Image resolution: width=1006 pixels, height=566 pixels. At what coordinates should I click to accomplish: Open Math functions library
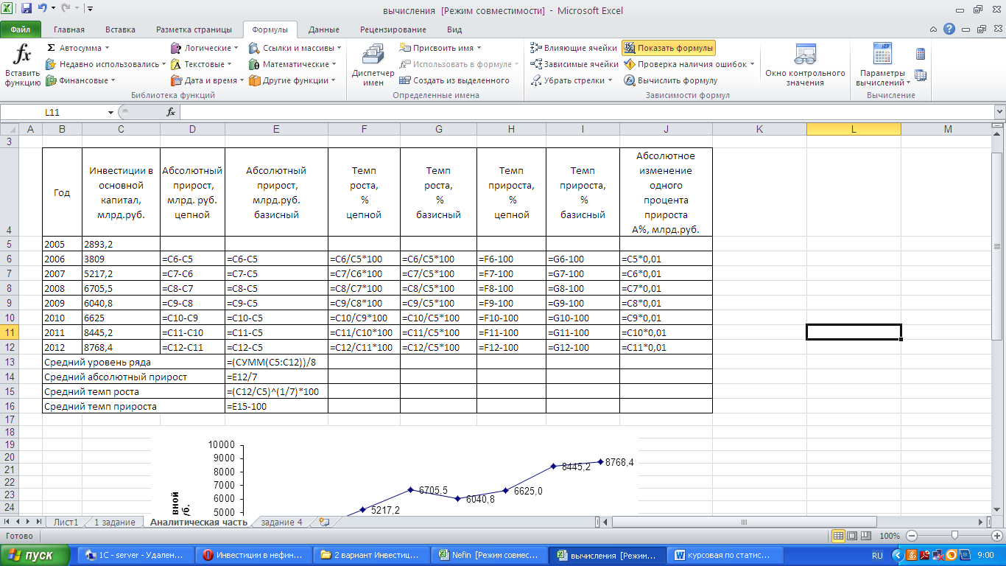click(292, 64)
